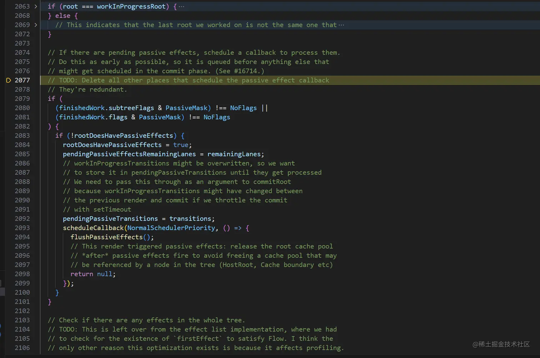Click the null literal on line 2098
540x358 pixels.
(105, 274)
